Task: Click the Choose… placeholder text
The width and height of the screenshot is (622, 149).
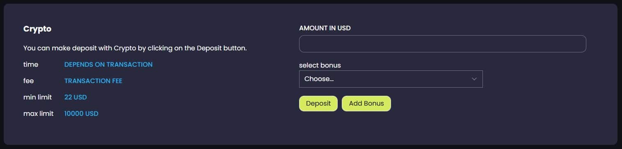Action: click(x=319, y=79)
